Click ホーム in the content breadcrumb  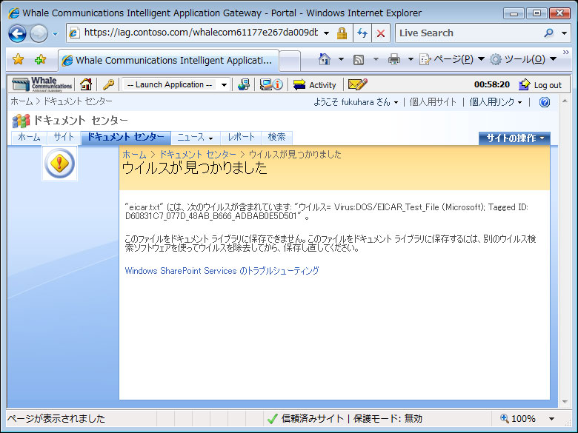point(134,154)
